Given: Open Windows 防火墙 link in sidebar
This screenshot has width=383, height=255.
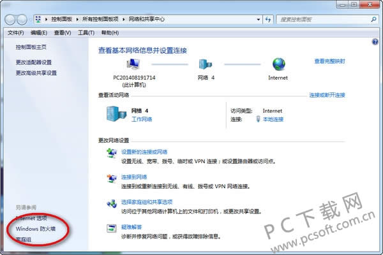Looking at the screenshot, I should 36,228.
